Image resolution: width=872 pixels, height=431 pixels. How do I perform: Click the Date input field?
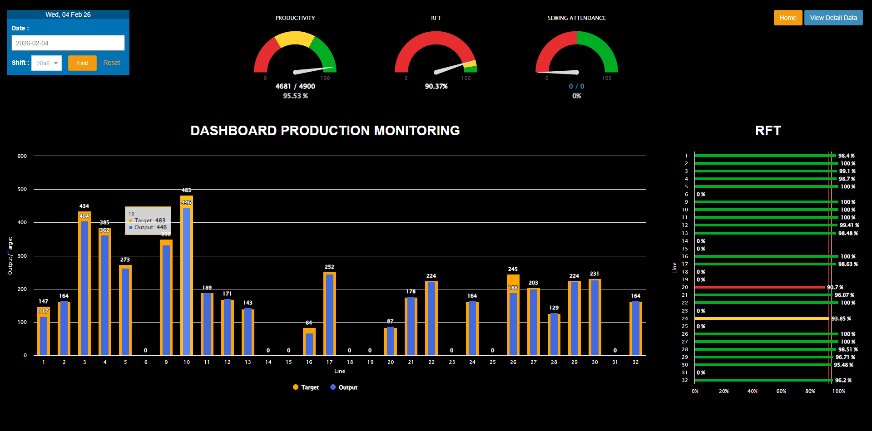pyautogui.click(x=68, y=43)
